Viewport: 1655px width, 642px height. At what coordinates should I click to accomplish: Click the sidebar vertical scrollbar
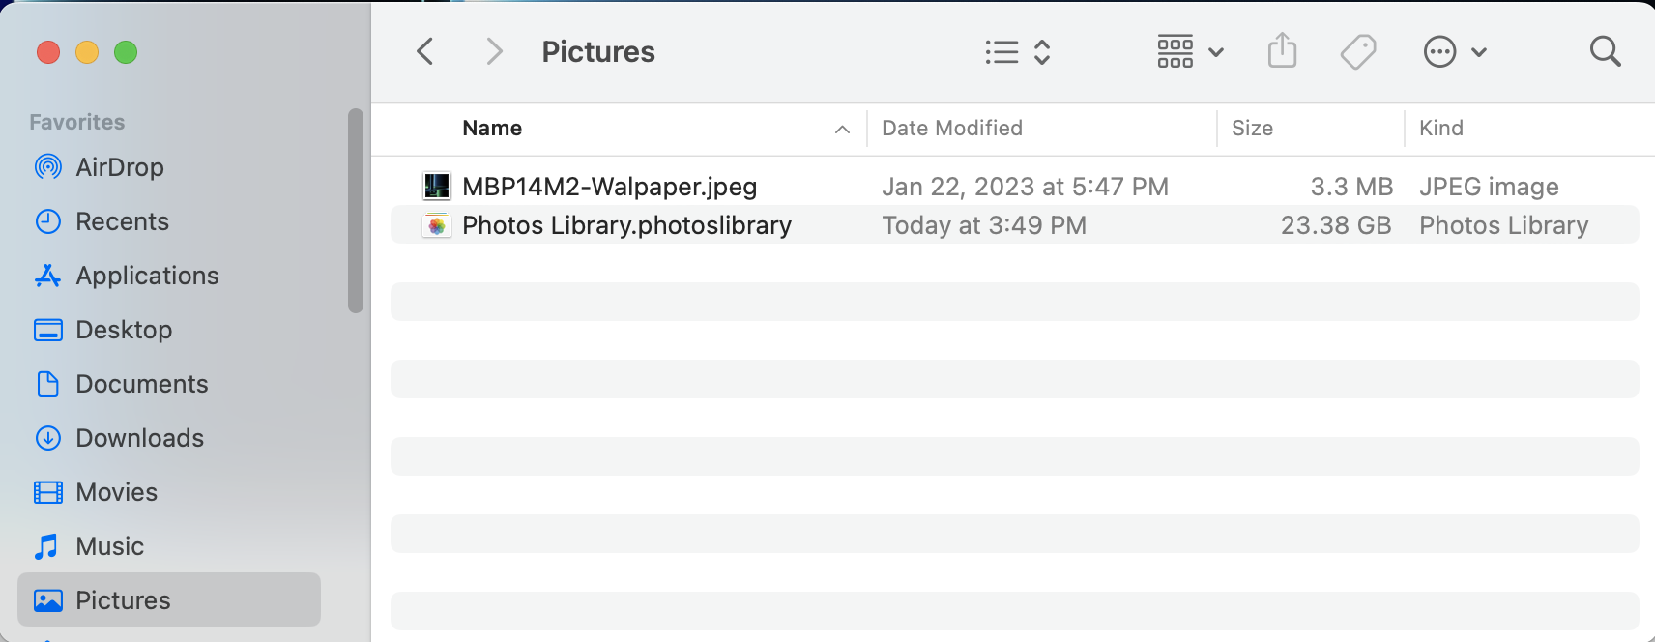tap(356, 211)
